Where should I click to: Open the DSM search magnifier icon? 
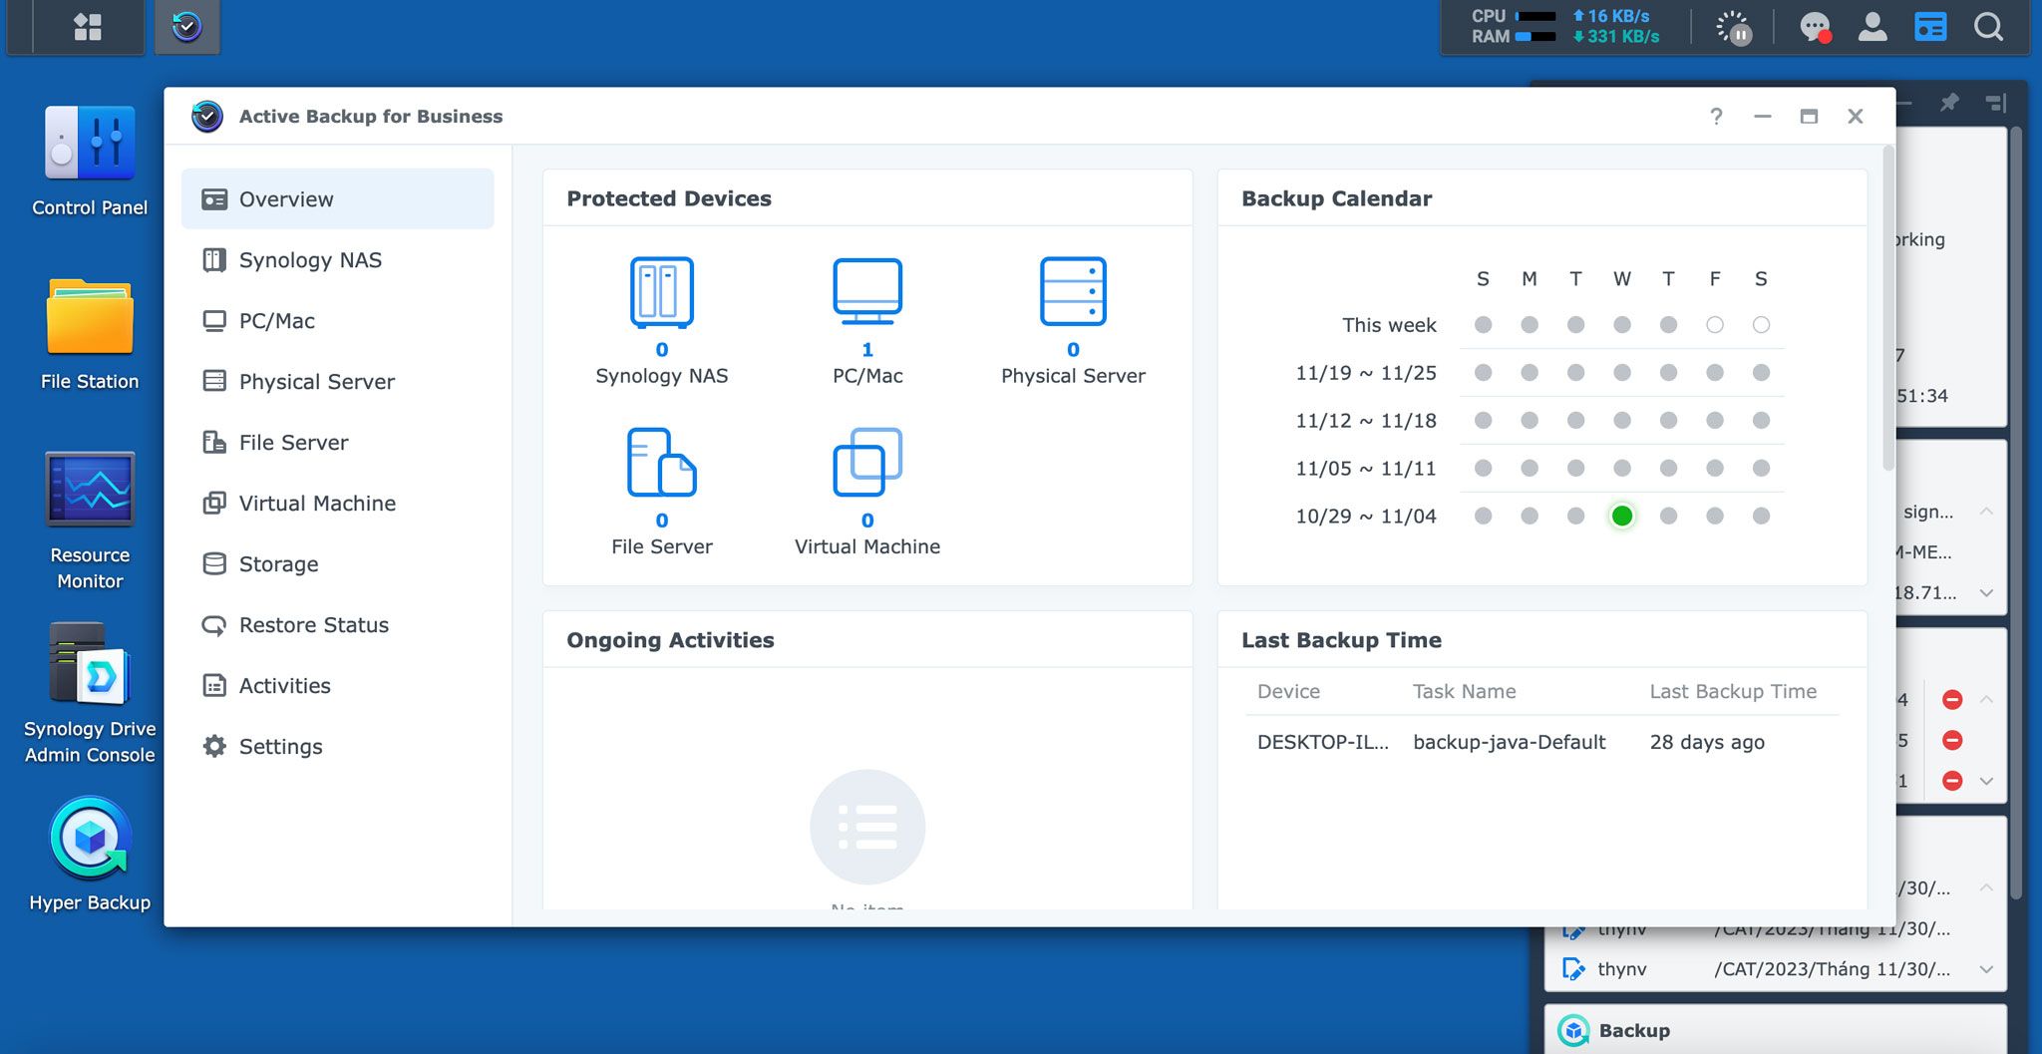click(1988, 27)
